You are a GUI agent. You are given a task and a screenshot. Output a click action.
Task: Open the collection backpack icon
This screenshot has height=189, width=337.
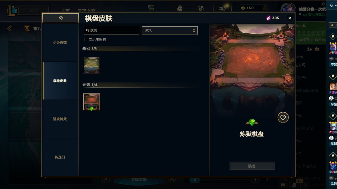180,8
